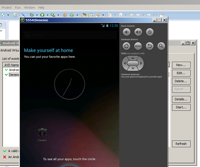This screenshot has height=167, width=200.
Task: Click the Open Type folder icon
Action: (84, 15)
